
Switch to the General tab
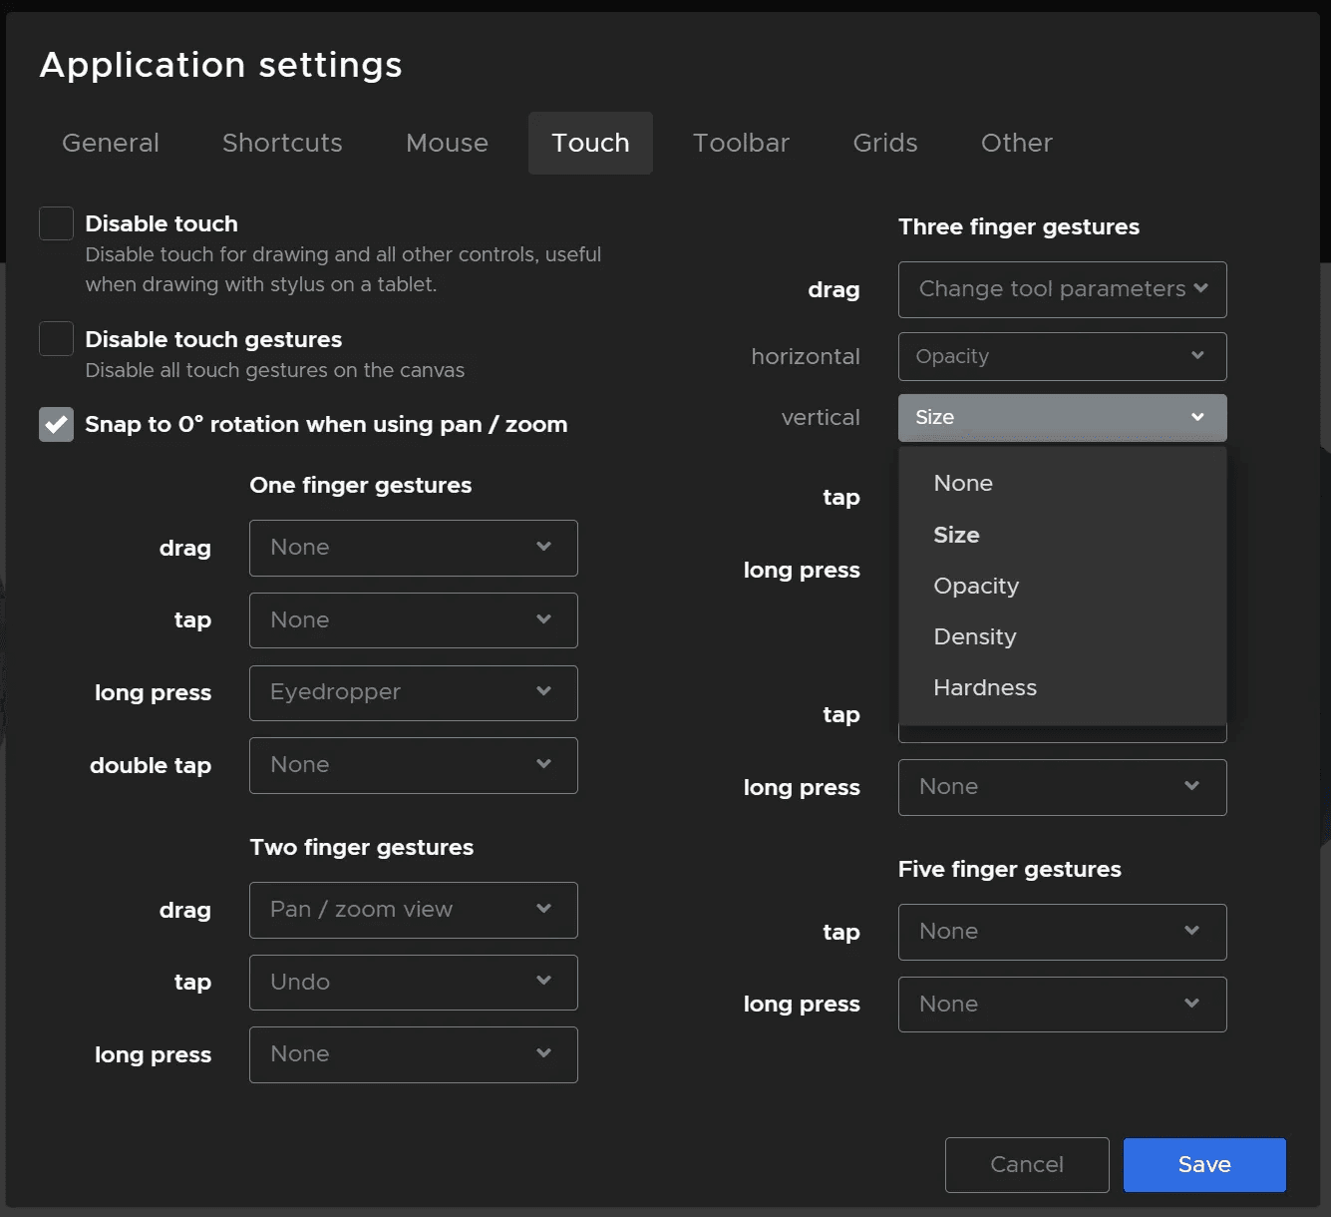point(111,143)
